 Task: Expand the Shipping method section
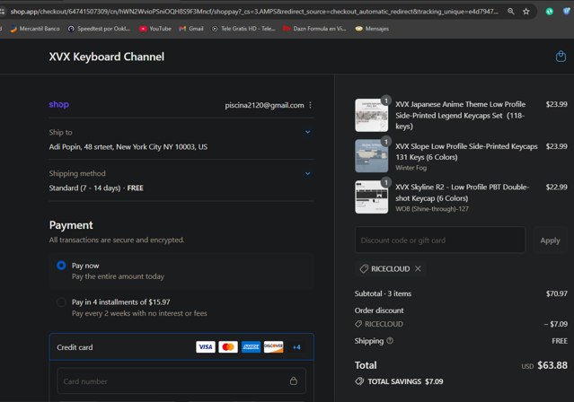pos(308,173)
